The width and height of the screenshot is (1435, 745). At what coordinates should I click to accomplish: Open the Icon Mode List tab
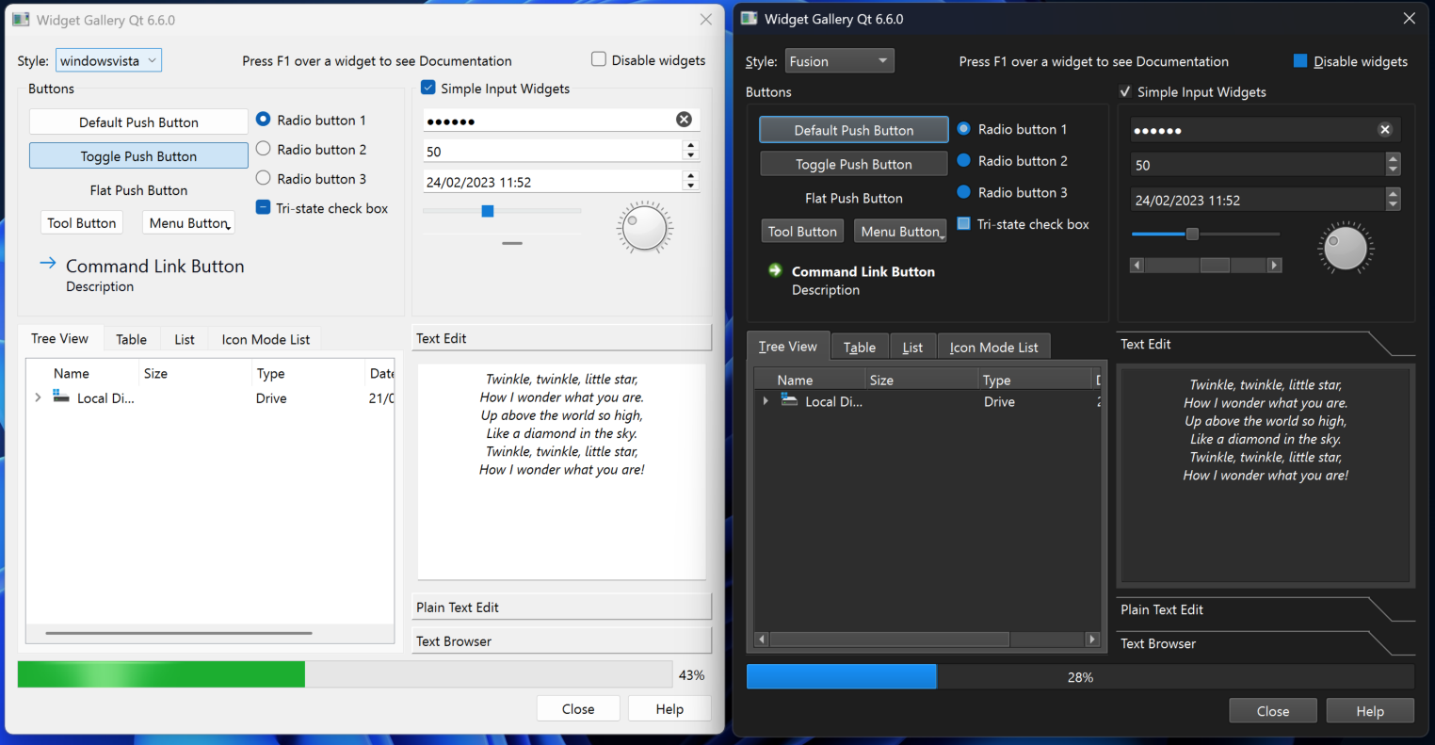coord(265,338)
